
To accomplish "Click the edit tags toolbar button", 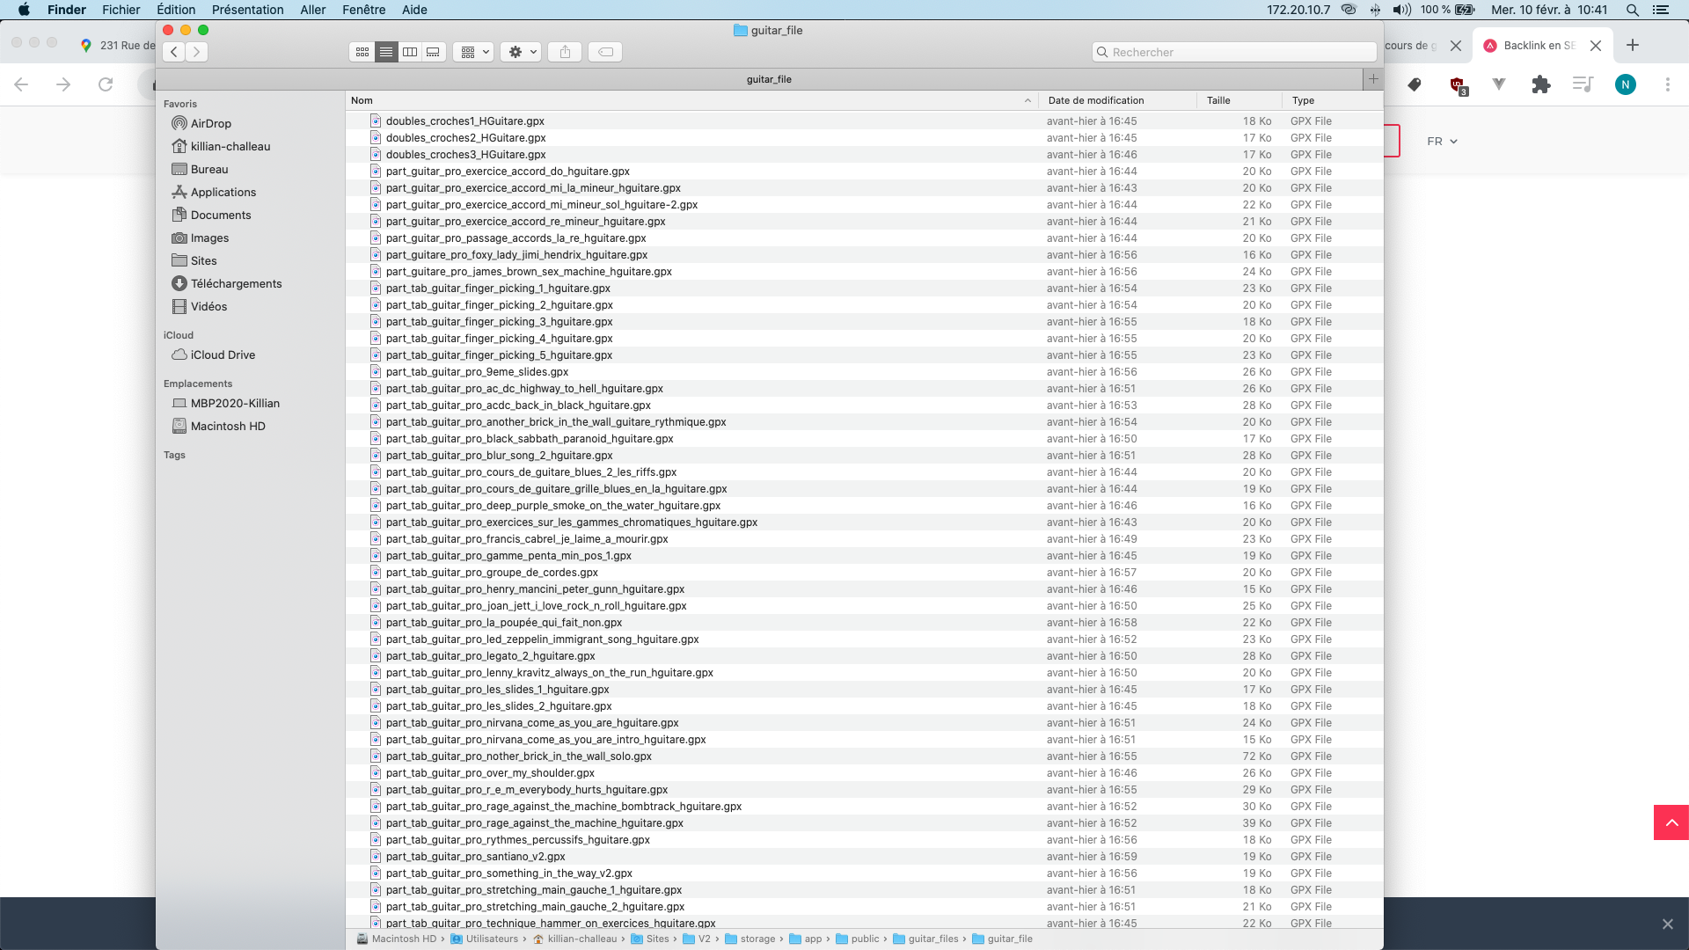I will (605, 52).
